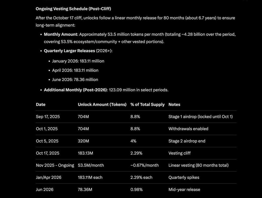Select the 'January 2026: 183.11 million' bullet
The image size is (262, 198).
pos(78,61)
